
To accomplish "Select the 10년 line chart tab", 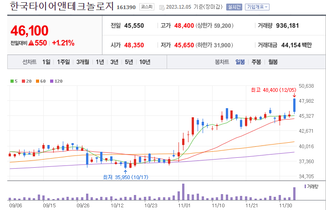I will (x=145, y=62).
